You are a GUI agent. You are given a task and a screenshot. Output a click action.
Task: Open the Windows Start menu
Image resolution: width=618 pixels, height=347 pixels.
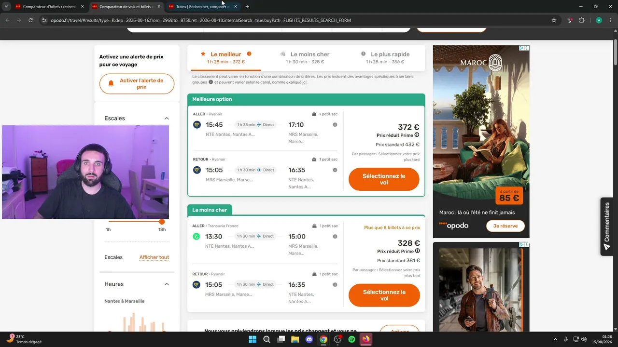(x=253, y=339)
